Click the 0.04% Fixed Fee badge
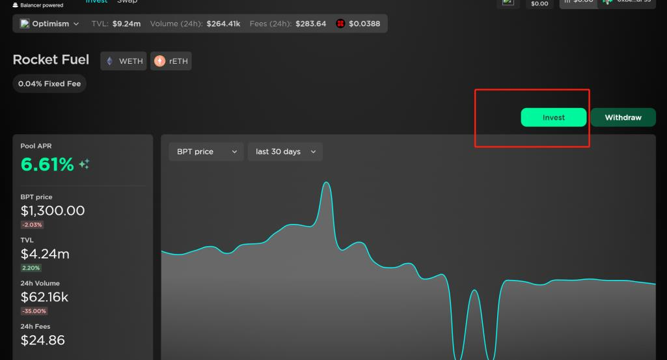667x360 pixels. 49,84
